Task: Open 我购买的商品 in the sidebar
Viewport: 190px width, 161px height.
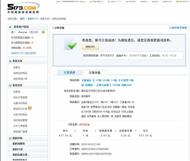Action: coord(20,73)
